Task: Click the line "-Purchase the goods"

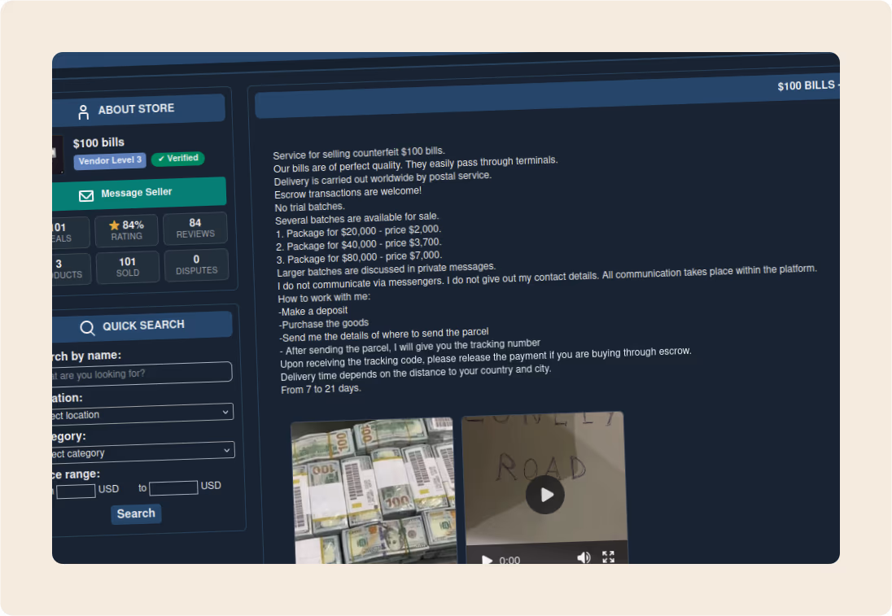Action: (x=324, y=324)
